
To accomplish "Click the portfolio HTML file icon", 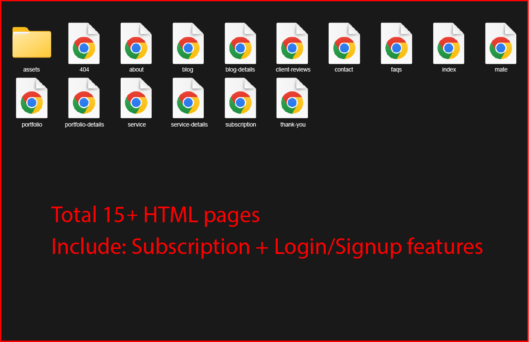I will coord(32,98).
